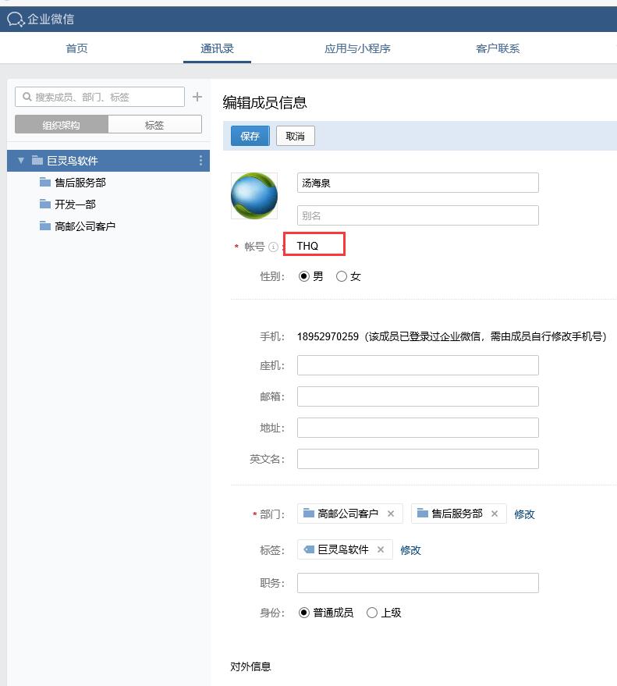Select the 女 gender radio button
Viewport: 617px width, 686px height.
coord(341,276)
